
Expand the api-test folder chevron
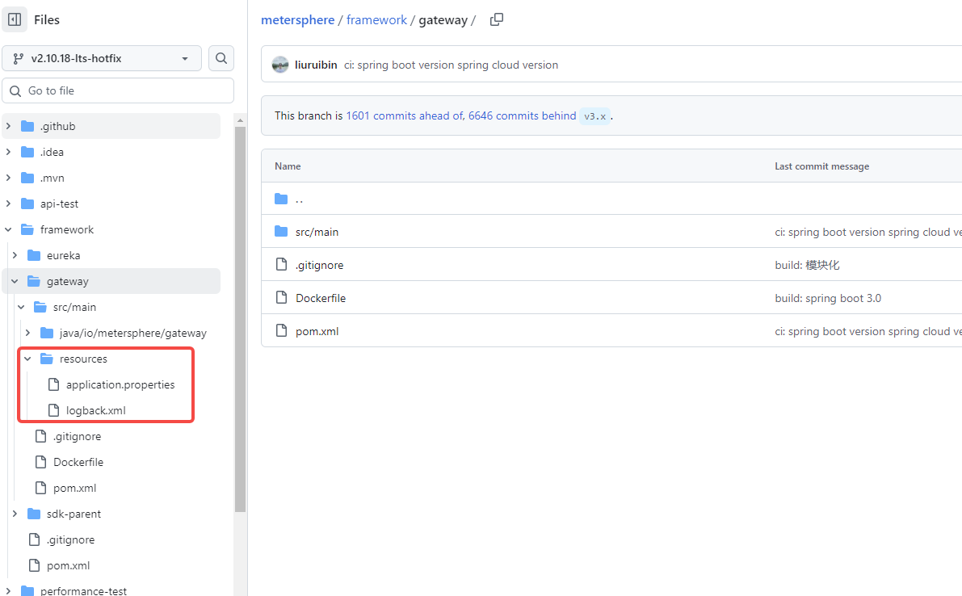pyautogui.click(x=8, y=204)
